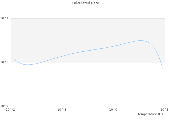This screenshot has height=127, width=170.
Task: Click the x-axis baseline between 10^-1 and 10^0
Action: (x=88, y=106)
